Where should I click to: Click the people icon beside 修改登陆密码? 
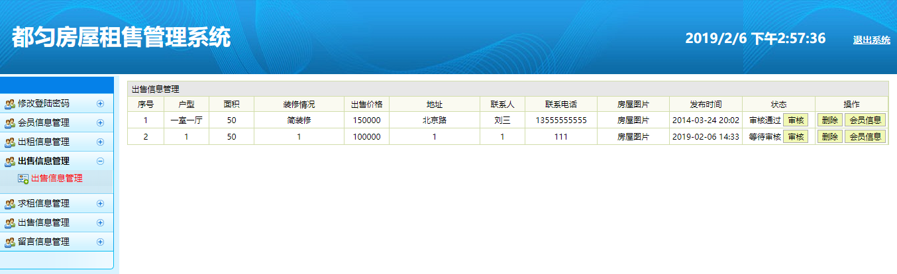tap(10, 104)
